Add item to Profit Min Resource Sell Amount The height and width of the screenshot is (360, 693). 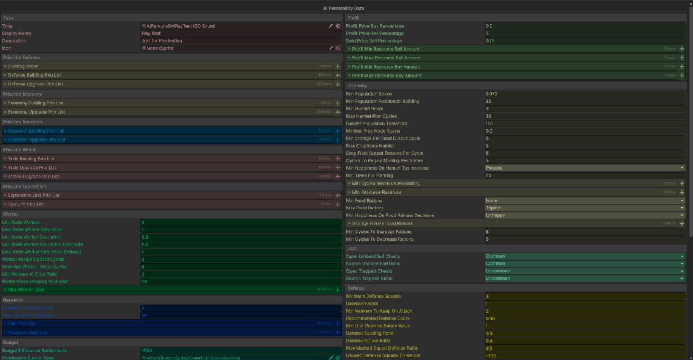(682, 49)
